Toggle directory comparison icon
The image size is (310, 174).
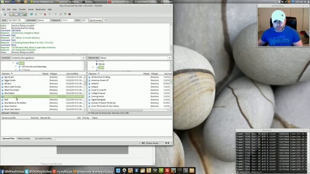click(61, 14)
